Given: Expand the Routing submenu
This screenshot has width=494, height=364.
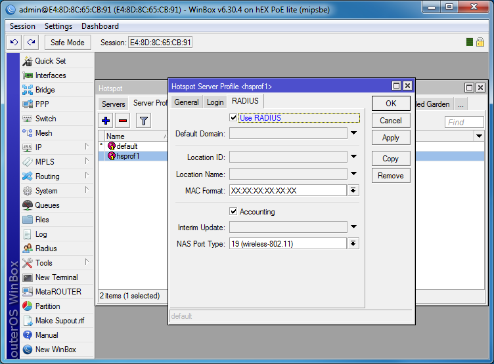Looking at the screenshot, I should pos(87,176).
